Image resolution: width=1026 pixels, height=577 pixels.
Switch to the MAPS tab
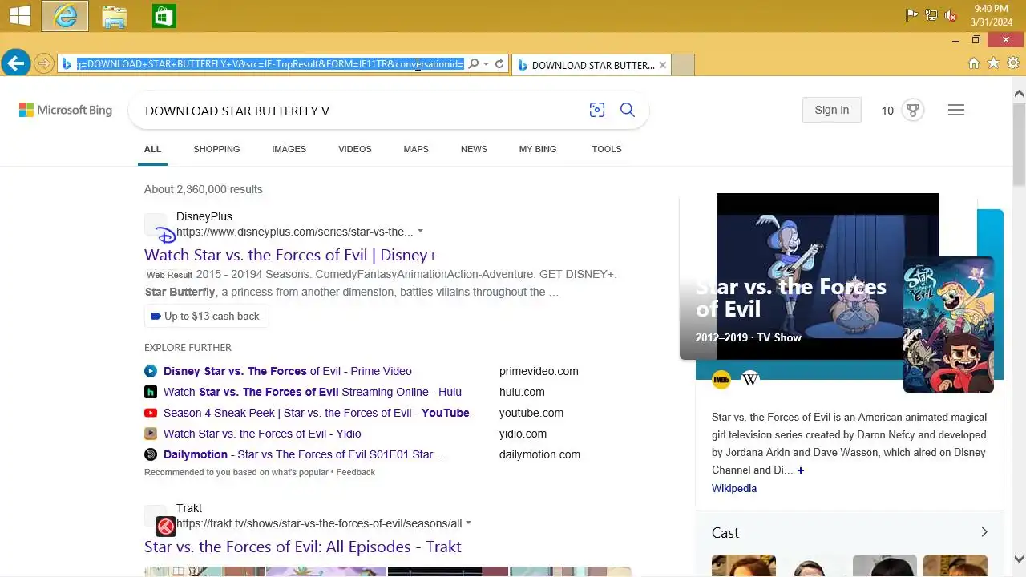(x=416, y=149)
